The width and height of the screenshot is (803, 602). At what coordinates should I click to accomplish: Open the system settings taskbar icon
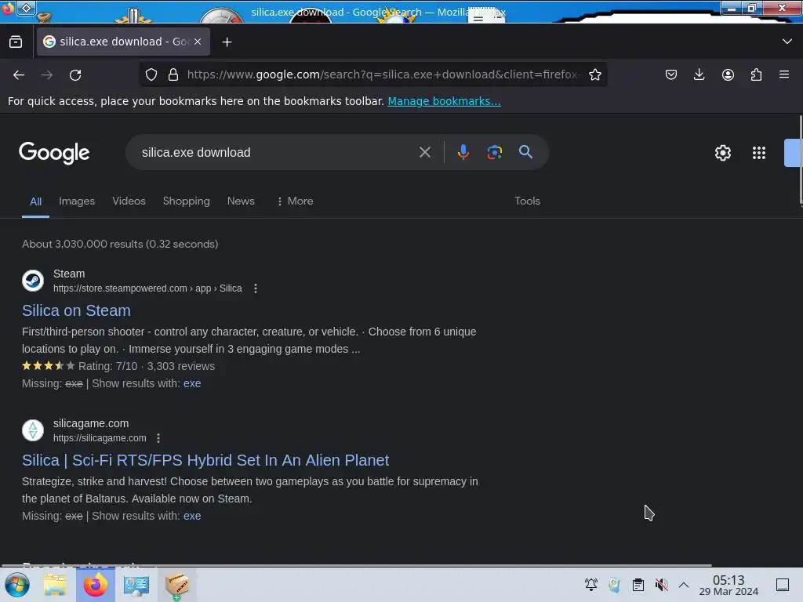click(136, 585)
